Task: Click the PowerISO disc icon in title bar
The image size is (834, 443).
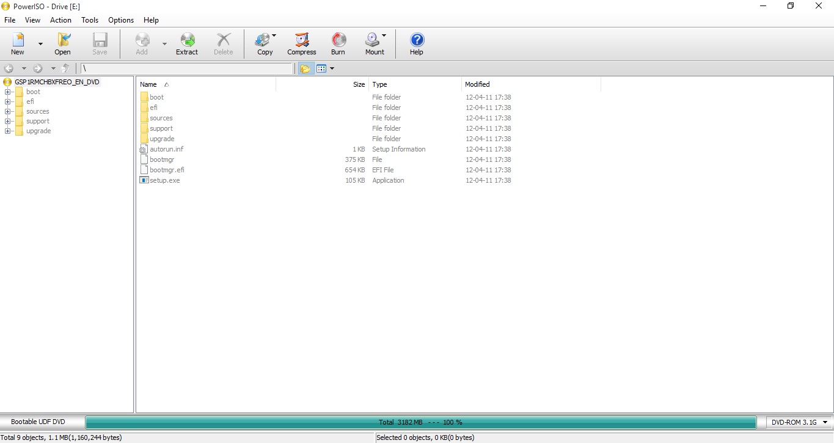Action: click(x=6, y=5)
